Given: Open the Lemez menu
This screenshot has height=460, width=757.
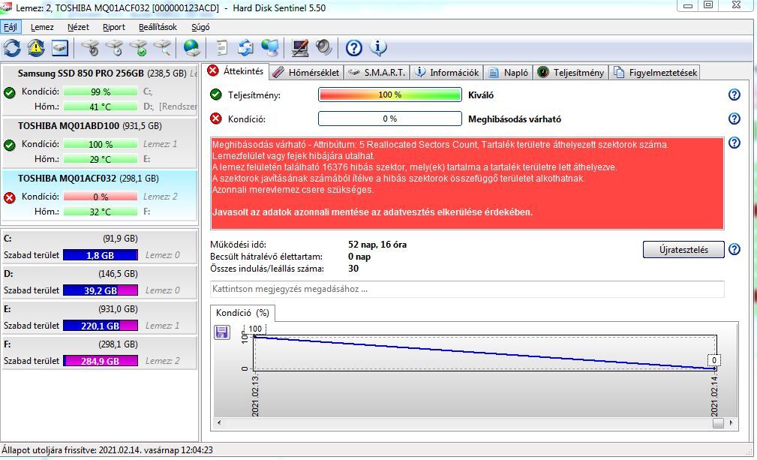Looking at the screenshot, I should (42, 27).
